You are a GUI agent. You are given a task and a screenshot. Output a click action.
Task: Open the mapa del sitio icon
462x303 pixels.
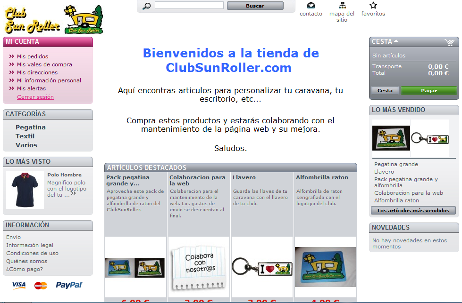tap(342, 6)
